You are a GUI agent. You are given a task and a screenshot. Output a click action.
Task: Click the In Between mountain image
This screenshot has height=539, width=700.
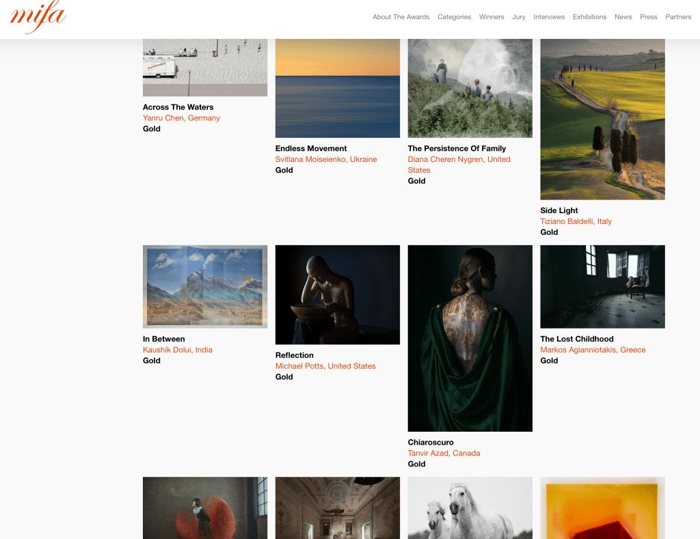204,286
